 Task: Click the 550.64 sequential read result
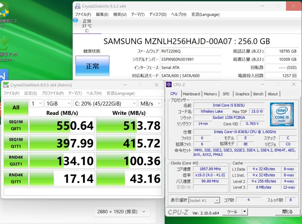[62, 125]
